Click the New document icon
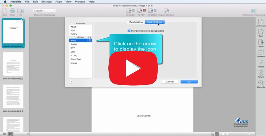 (x=5, y=11)
